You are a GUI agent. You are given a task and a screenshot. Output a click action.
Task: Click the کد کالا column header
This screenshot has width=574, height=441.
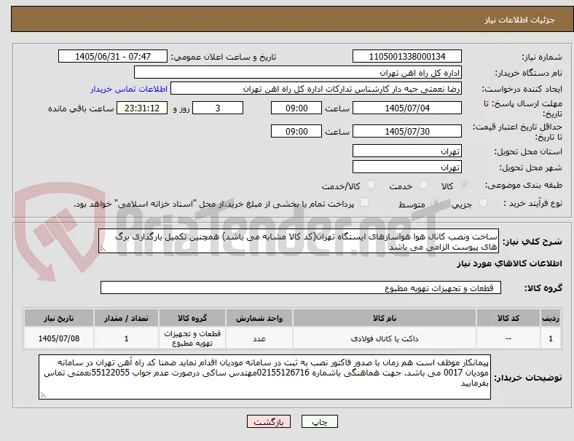click(508, 318)
